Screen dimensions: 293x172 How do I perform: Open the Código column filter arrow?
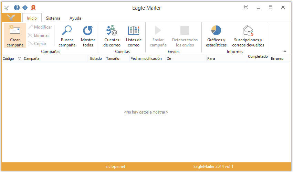pyautogui.click(x=19, y=58)
